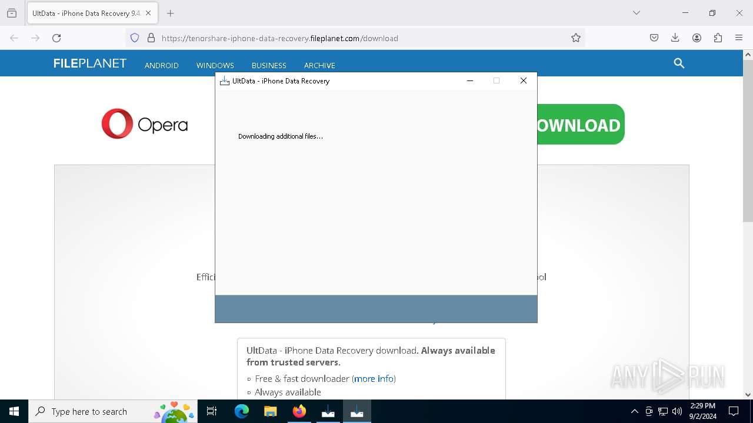Open network status tray icon

[x=663, y=411]
